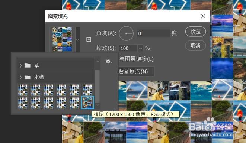Screen dimensions: 246x143
Task: Click the pattern list scrollbar thumb
Action: coord(98,86)
